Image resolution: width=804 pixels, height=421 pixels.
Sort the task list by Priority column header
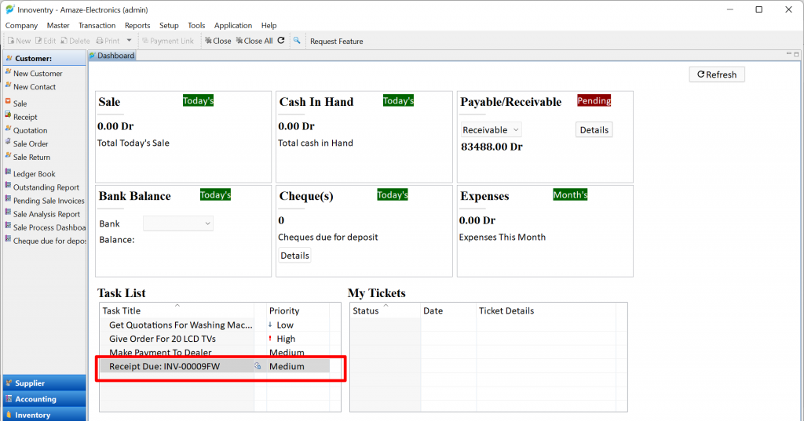tap(284, 311)
